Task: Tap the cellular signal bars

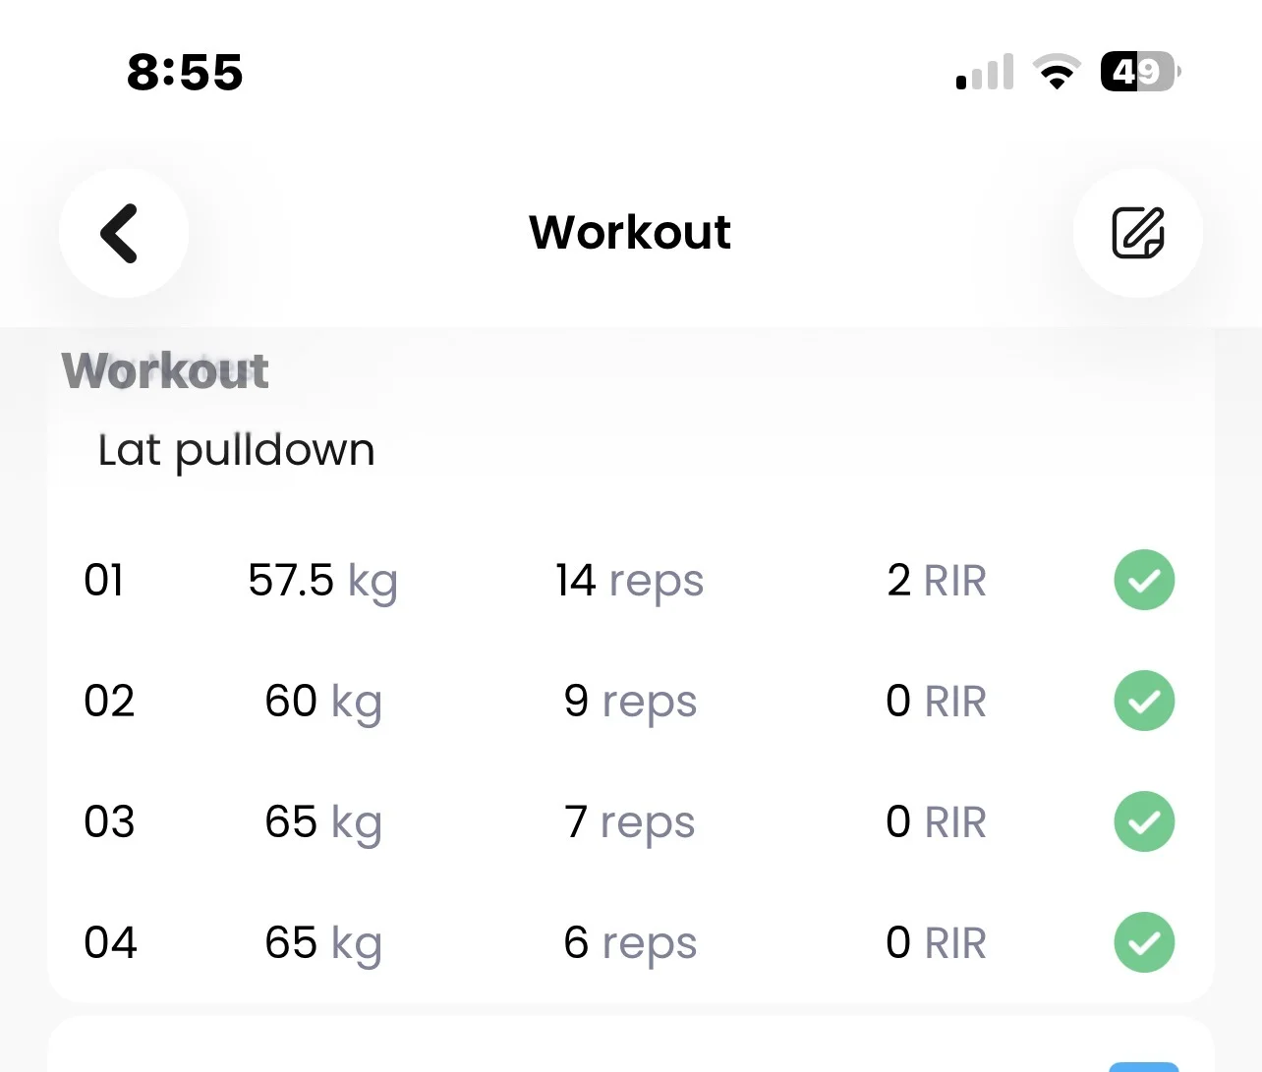Action: [x=984, y=74]
